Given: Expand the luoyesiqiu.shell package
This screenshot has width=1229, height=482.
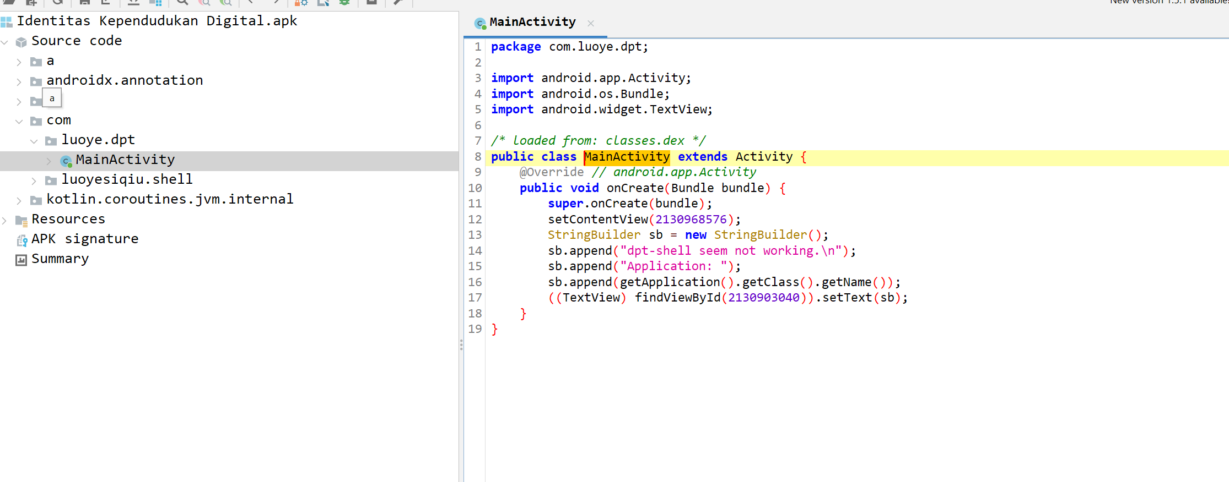Looking at the screenshot, I should tap(34, 180).
